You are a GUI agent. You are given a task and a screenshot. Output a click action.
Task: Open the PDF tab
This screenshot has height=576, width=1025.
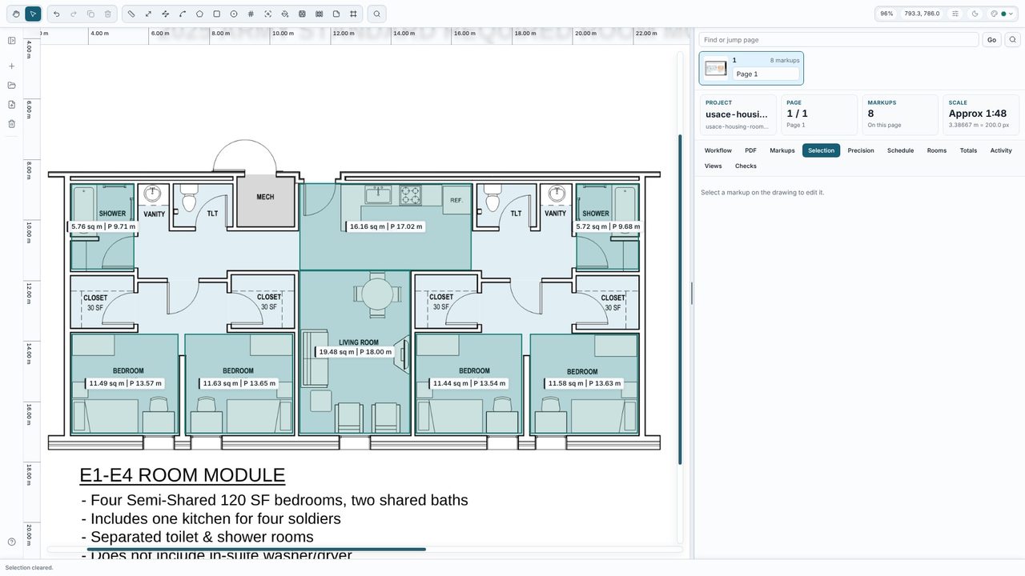[x=750, y=150]
